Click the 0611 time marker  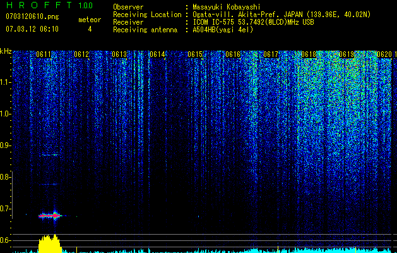click(x=44, y=54)
